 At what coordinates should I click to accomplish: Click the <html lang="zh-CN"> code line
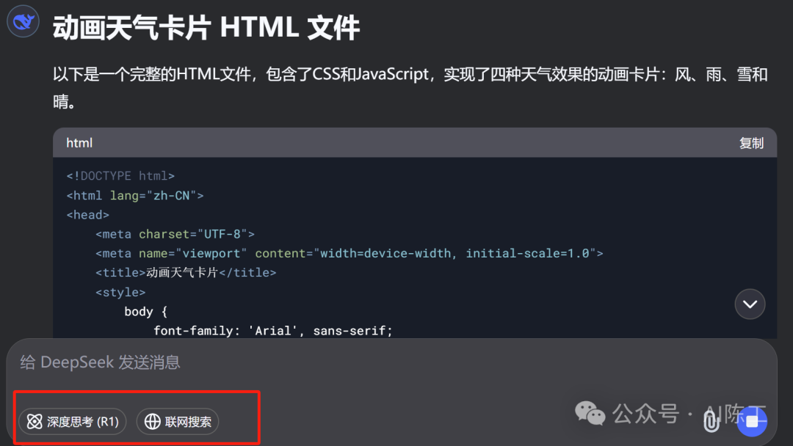coord(134,195)
